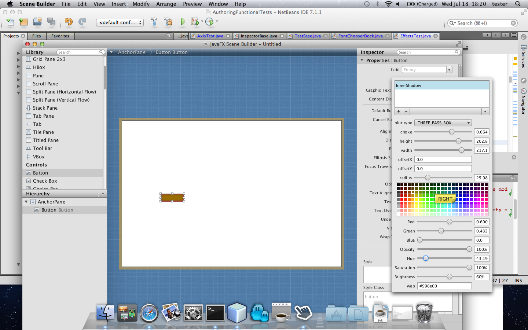Click the Spotlight magnifier in menu bar

pos(518,4)
